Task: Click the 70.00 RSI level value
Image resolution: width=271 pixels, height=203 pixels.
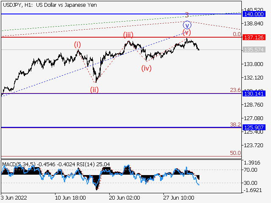Action: click(x=250, y=170)
